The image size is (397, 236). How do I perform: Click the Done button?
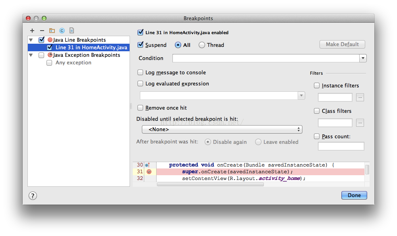354,195
